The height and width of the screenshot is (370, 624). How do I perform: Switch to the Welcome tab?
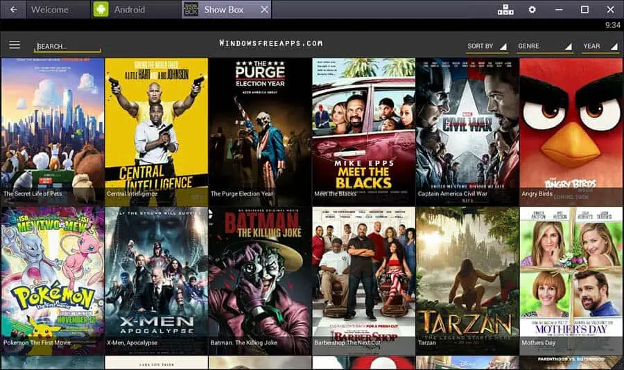click(x=58, y=10)
